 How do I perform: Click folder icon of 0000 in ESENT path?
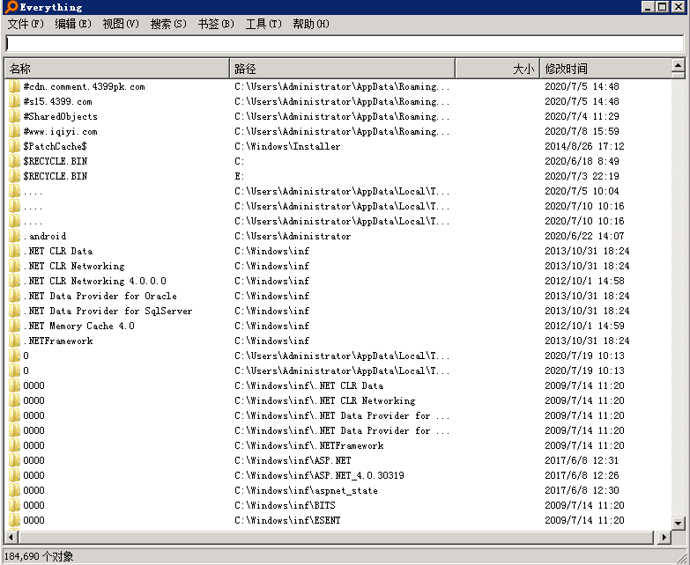tap(14, 520)
